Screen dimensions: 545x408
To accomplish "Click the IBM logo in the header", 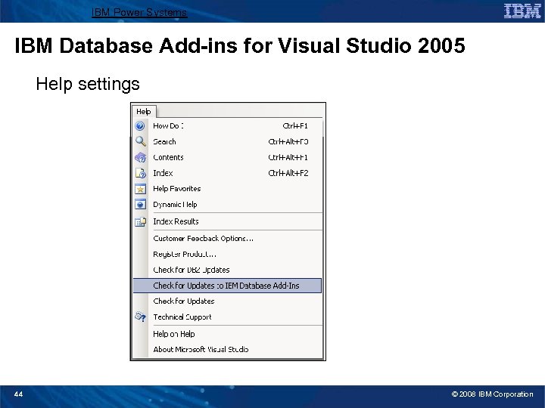I will (522, 11).
